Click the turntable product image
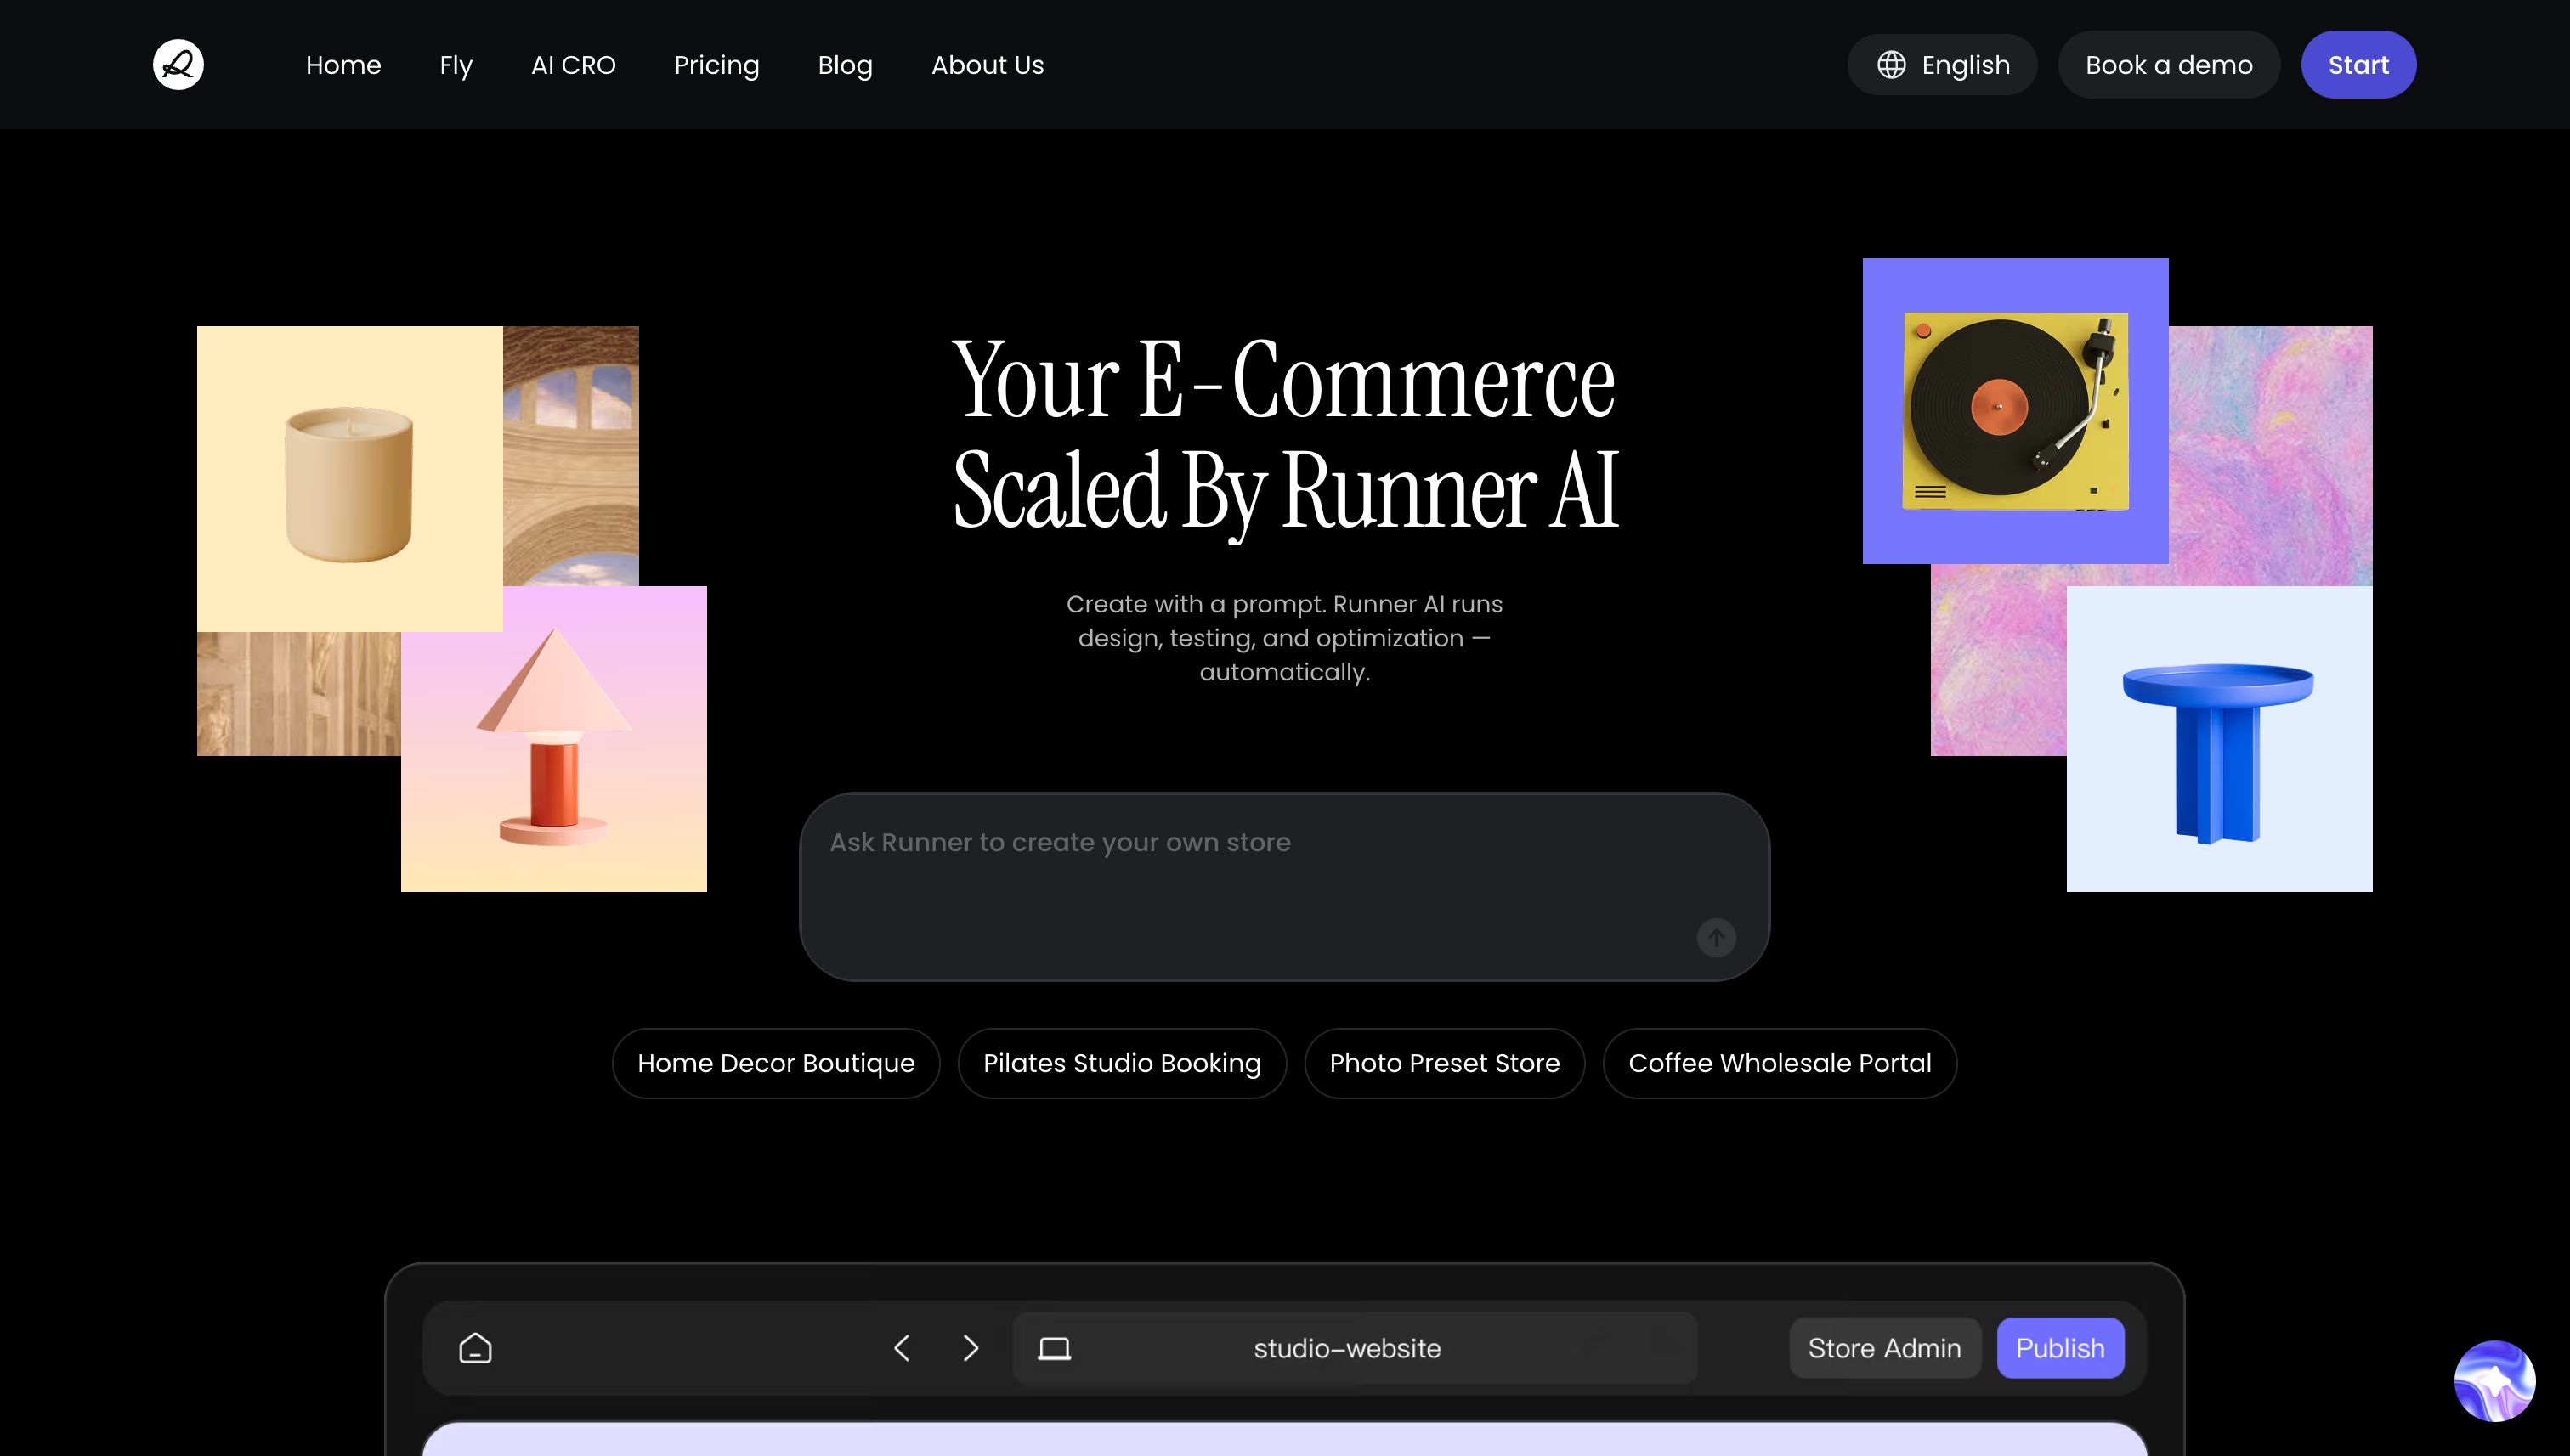This screenshot has width=2570, height=1456. pyautogui.click(x=2015, y=411)
